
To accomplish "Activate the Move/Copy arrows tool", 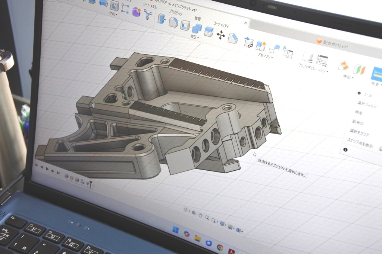I will (x=221, y=35).
